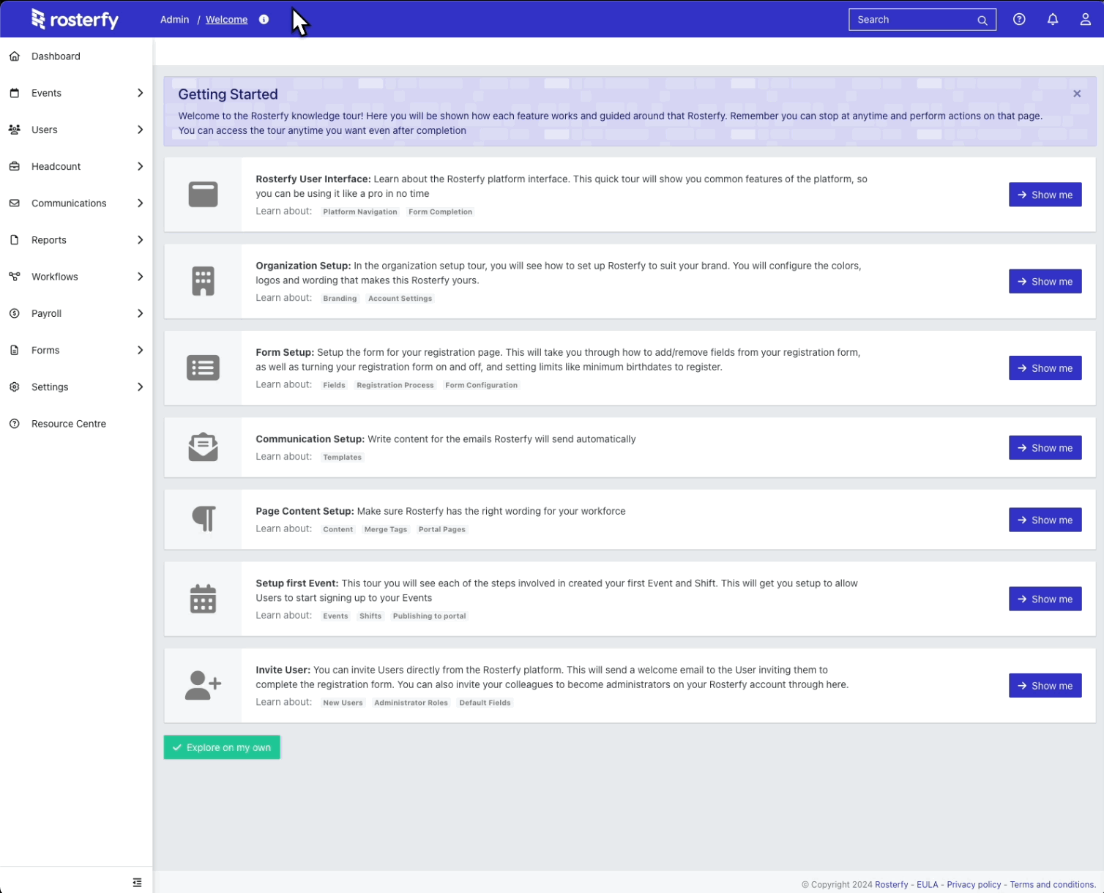Select the Events sidebar item
This screenshot has width=1104, height=893.
coord(76,93)
